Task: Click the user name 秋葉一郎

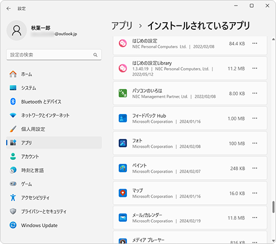Action: pyautogui.click(x=41, y=28)
